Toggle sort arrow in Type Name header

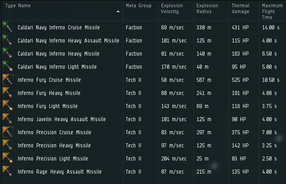(118, 11)
